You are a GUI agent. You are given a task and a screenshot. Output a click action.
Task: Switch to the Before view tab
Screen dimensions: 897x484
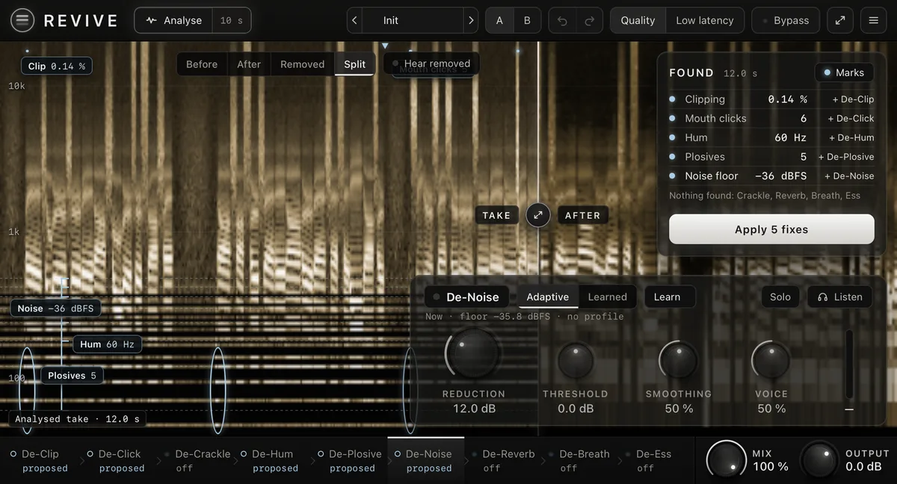202,64
